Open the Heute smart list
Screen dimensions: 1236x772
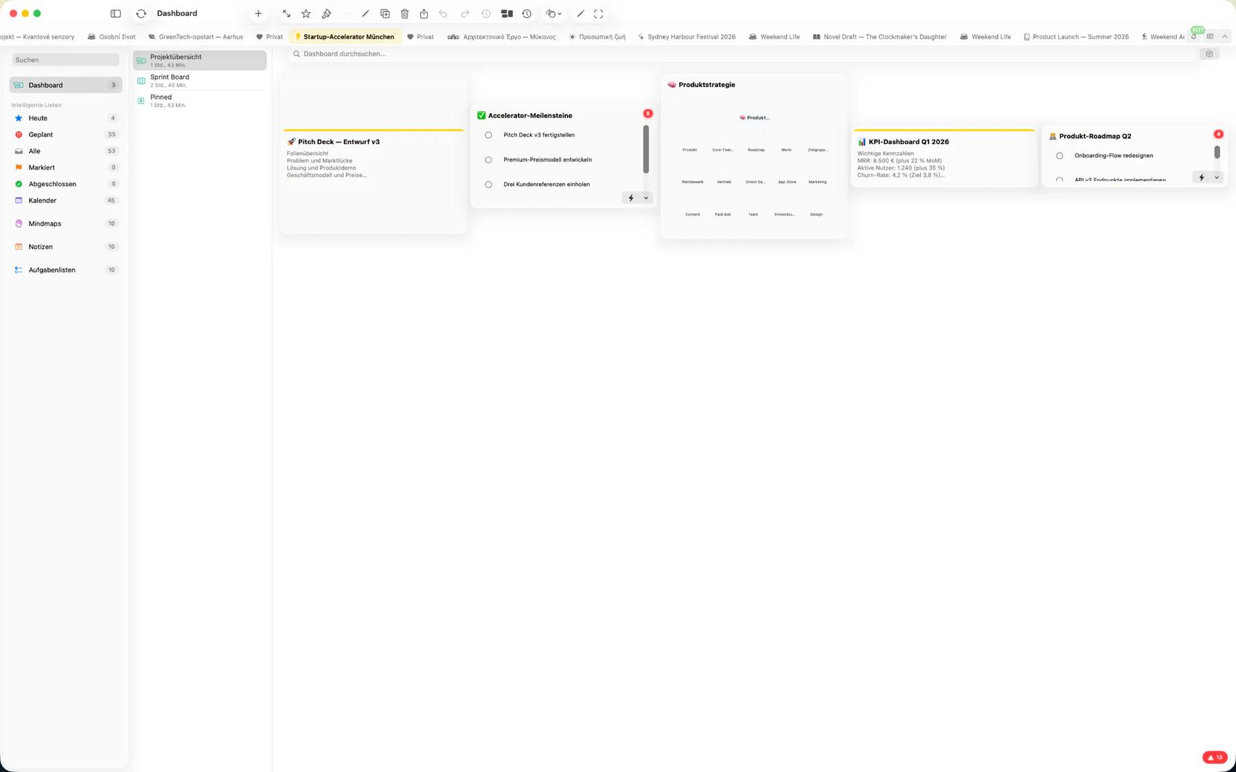66,118
